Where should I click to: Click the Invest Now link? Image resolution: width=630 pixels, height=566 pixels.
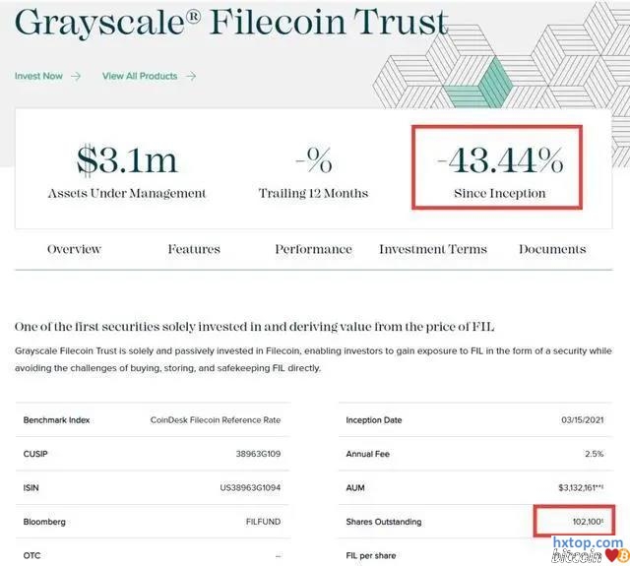click(38, 76)
